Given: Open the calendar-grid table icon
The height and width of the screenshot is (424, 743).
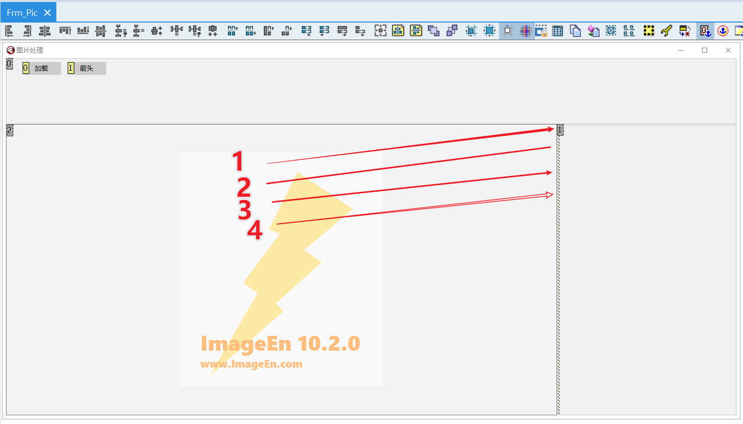Looking at the screenshot, I should coord(558,31).
